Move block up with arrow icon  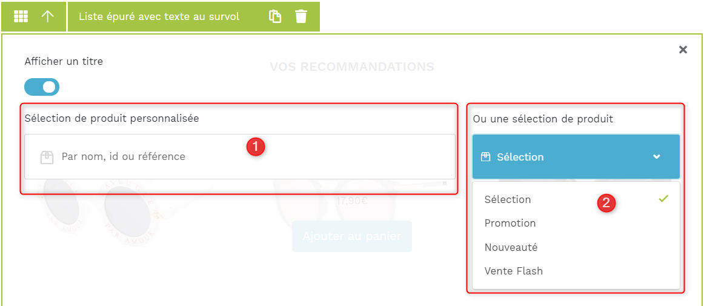point(48,16)
